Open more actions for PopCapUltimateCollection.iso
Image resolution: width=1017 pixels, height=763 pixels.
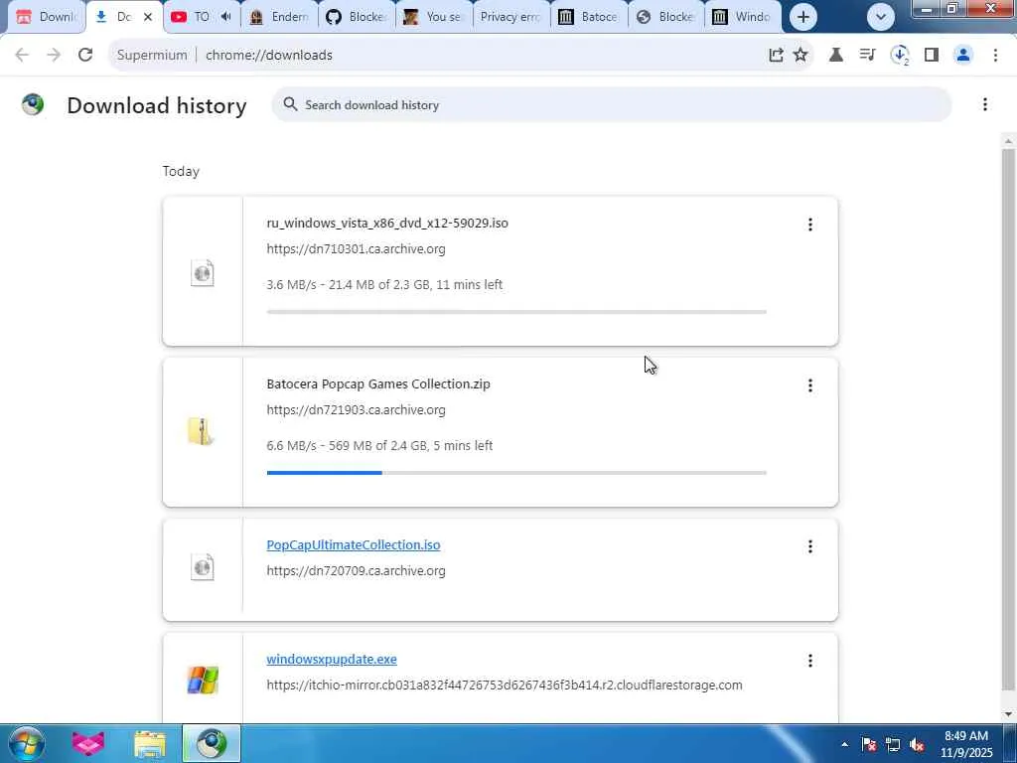click(810, 546)
